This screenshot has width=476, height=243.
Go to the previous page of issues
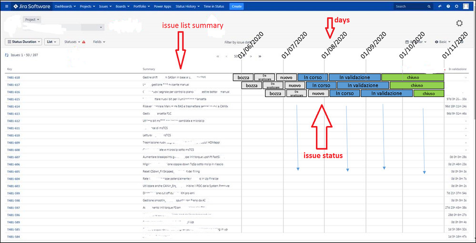226,57
